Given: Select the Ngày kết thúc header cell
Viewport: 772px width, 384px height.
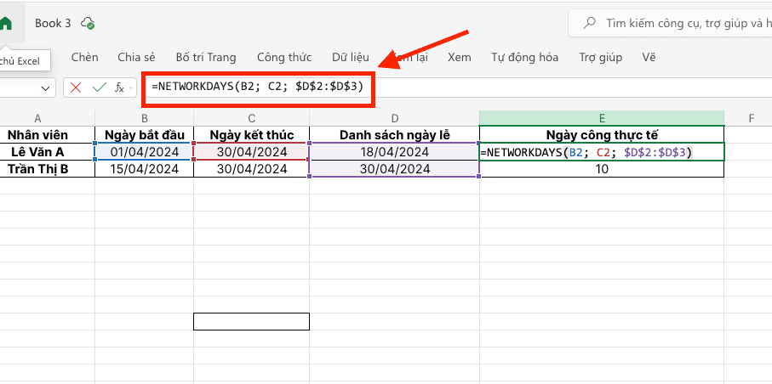Looking at the screenshot, I should [252, 135].
